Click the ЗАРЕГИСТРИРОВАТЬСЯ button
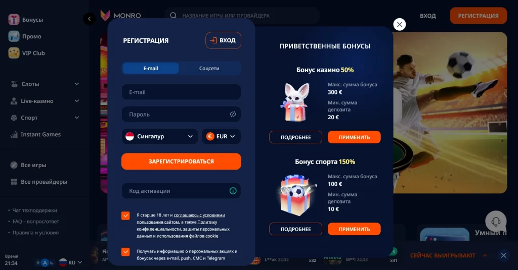Image resolution: width=518 pixels, height=270 pixels. [x=181, y=161]
